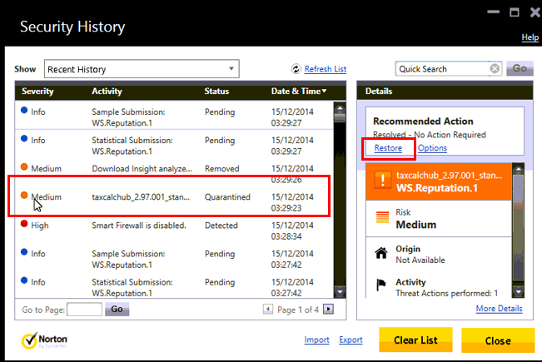Open the More Details link
Screen dimensions: 542x362
point(499,309)
